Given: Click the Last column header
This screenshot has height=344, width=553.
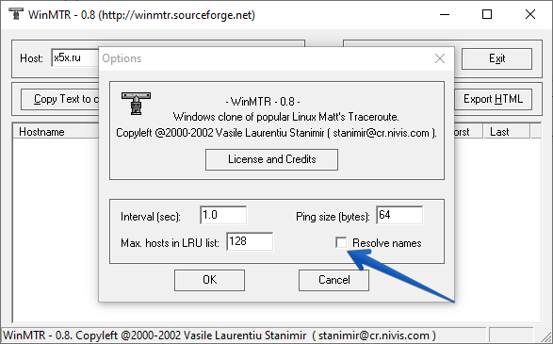Looking at the screenshot, I should coord(506,132).
